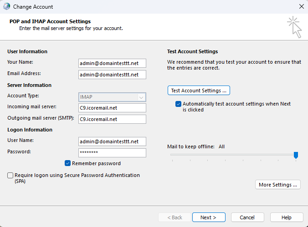Click the left end of offline mail slider track

pos(172,155)
